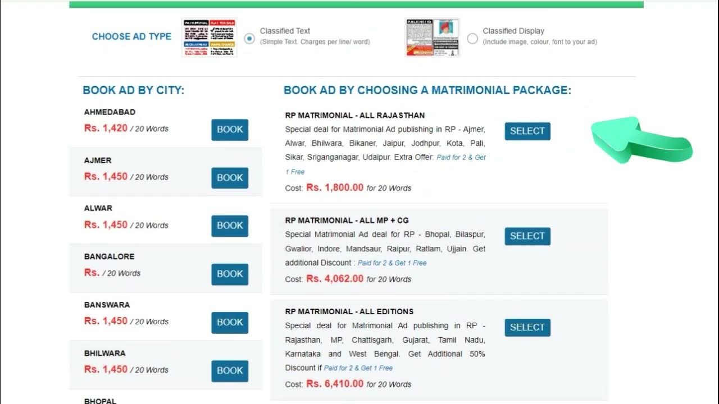Select the Classified Display radio button
This screenshot has width=719, height=404.
tap(472, 39)
